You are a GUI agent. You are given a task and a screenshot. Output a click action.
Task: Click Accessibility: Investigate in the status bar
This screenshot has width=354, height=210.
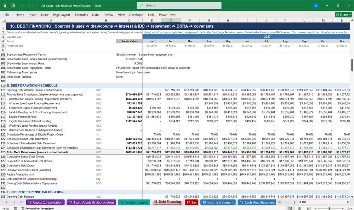38,209
